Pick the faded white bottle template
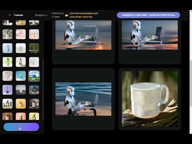192x144 pixels. coord(34,62)
